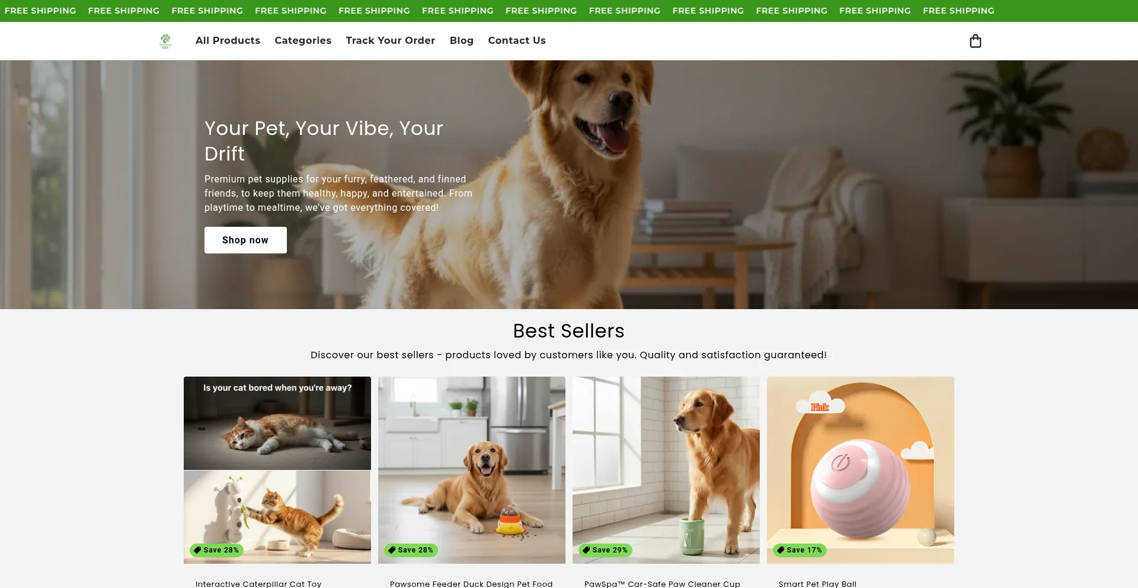The image size is (1138, 588).
Task: Navigate to Contact Us
Action: 517,40
